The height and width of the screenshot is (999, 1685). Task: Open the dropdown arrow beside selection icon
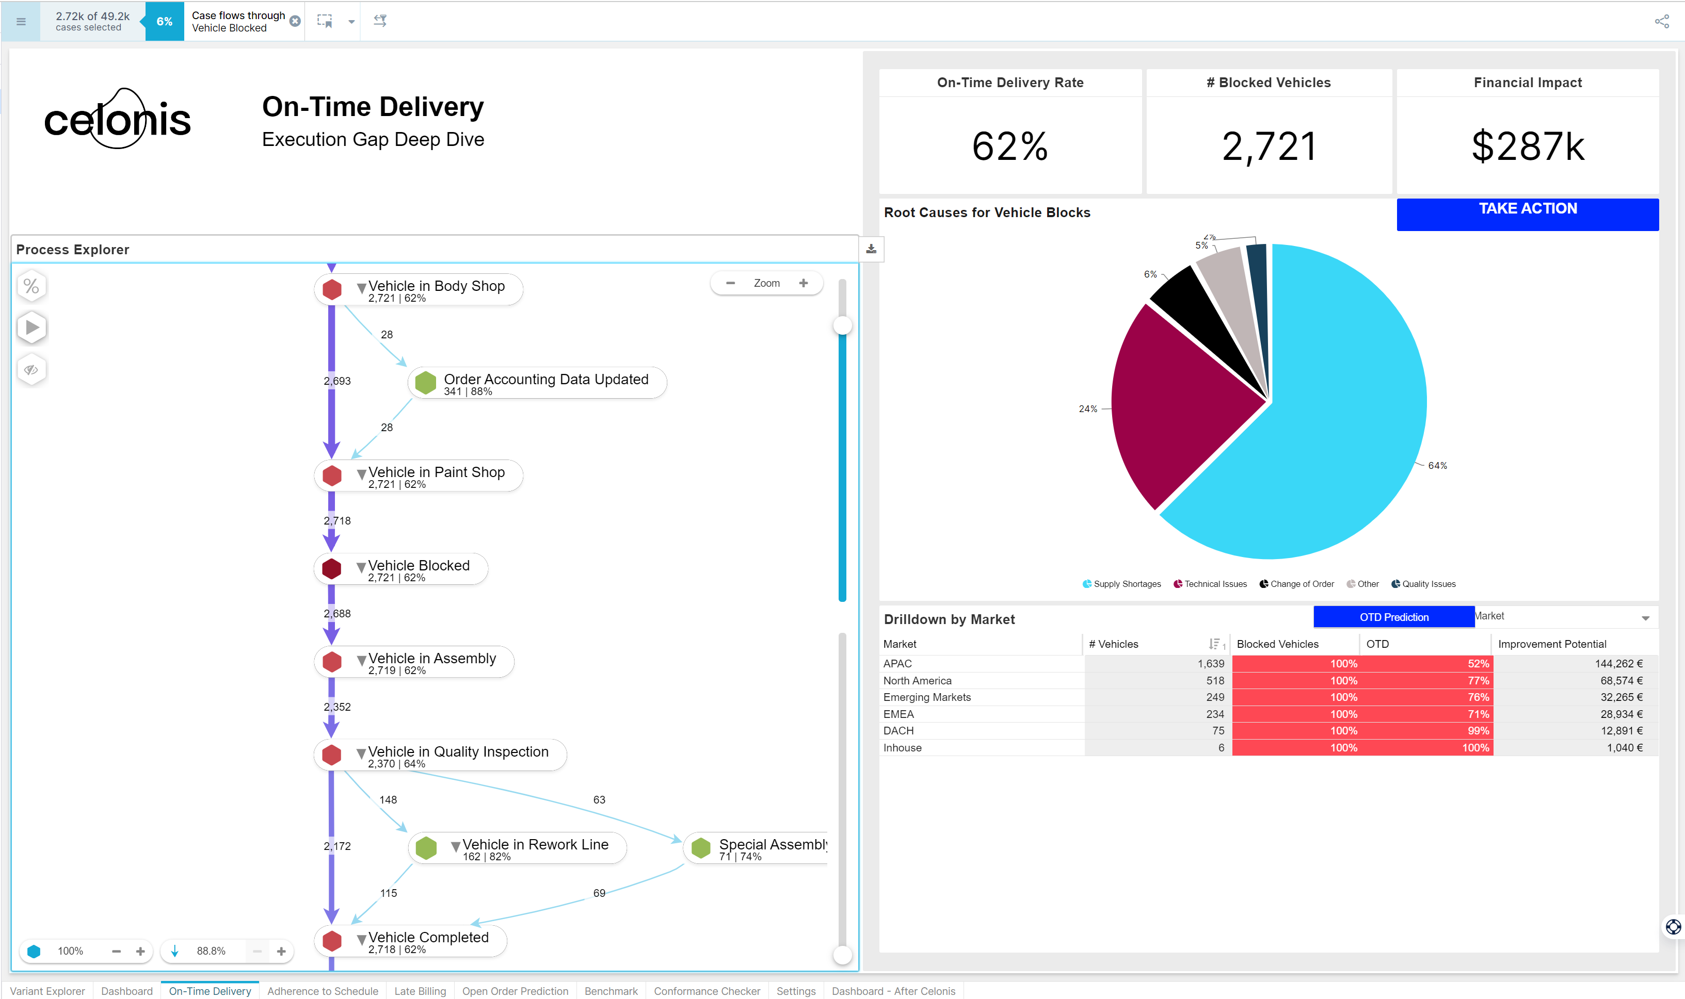[x=351, y=22]
